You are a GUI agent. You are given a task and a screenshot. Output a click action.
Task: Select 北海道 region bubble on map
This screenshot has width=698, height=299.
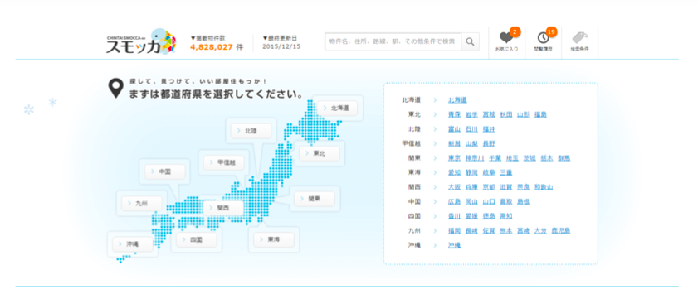click(337, 108)
